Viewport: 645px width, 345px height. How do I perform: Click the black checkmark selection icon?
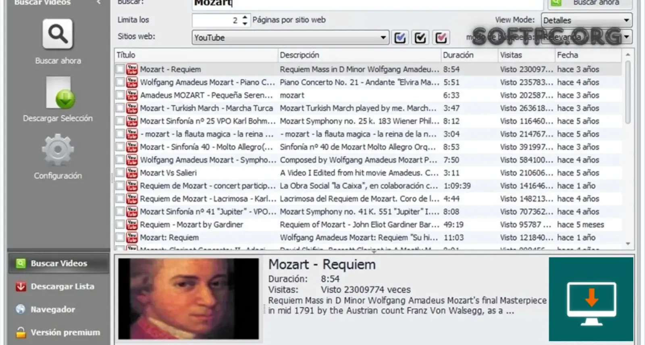coord(420,37)
